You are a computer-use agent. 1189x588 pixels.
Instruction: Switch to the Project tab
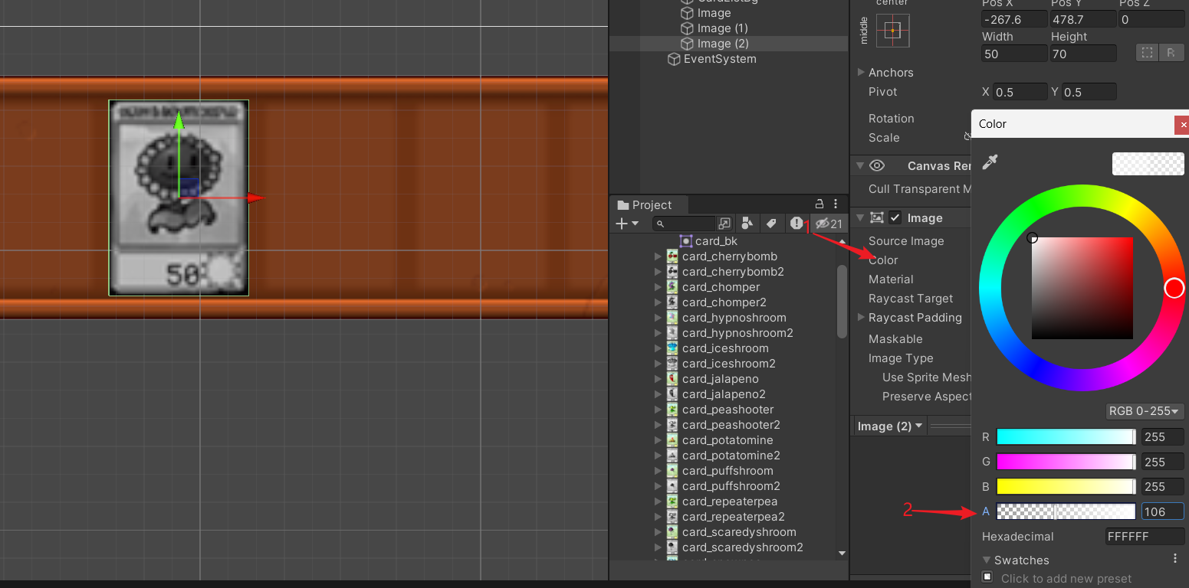coord(650,204)
